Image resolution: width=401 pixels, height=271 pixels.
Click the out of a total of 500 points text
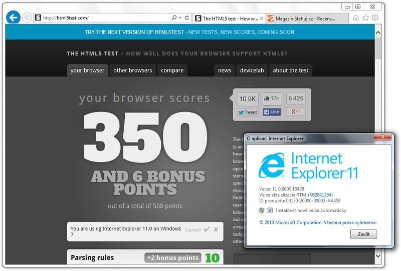pyautogui.click(x=145, y=205)
